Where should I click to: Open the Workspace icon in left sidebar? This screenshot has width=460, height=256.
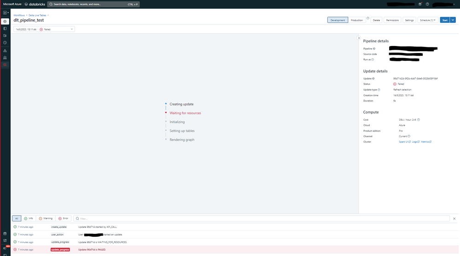(5, 28)
